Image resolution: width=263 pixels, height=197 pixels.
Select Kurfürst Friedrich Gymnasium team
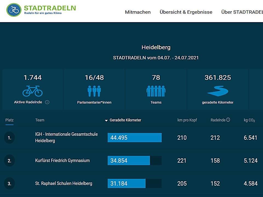pyautogui.click(x=62, y=161)
